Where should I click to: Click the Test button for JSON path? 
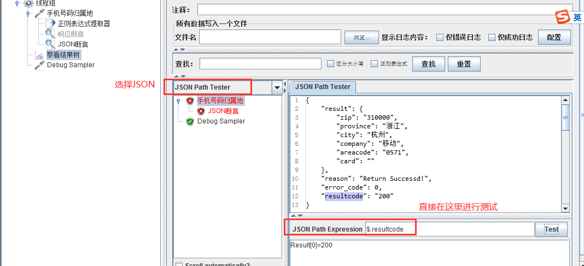coord(551,229)
